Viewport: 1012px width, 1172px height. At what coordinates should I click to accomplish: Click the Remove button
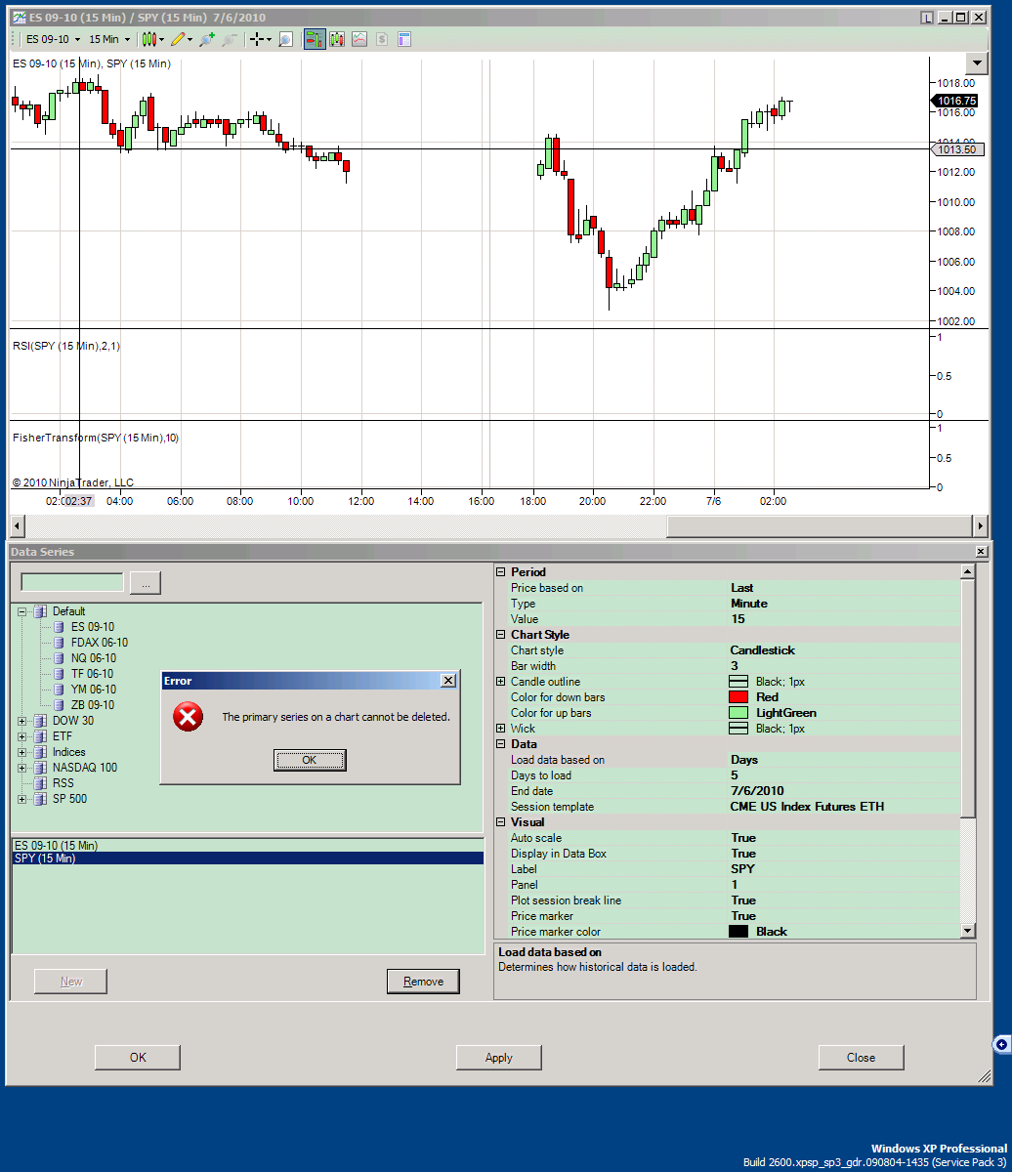point(423,982)
